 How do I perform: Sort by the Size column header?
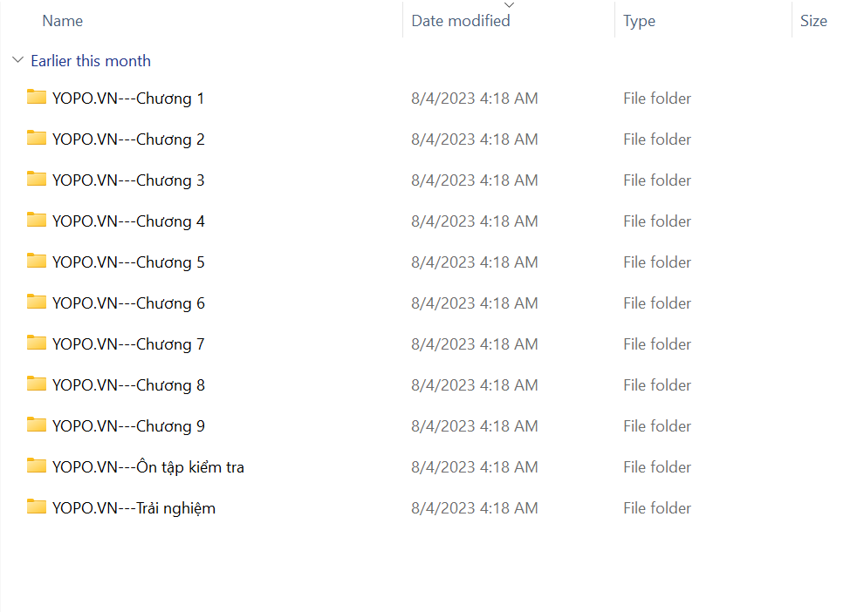click(x=813, y=21)
